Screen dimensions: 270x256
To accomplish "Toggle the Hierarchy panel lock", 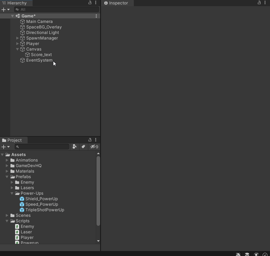I will (90, 3).
